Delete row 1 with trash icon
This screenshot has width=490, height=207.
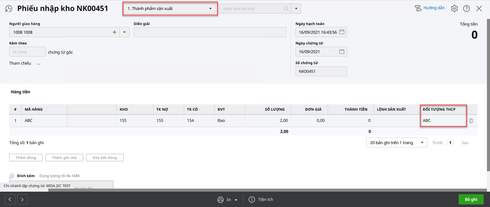471,121
